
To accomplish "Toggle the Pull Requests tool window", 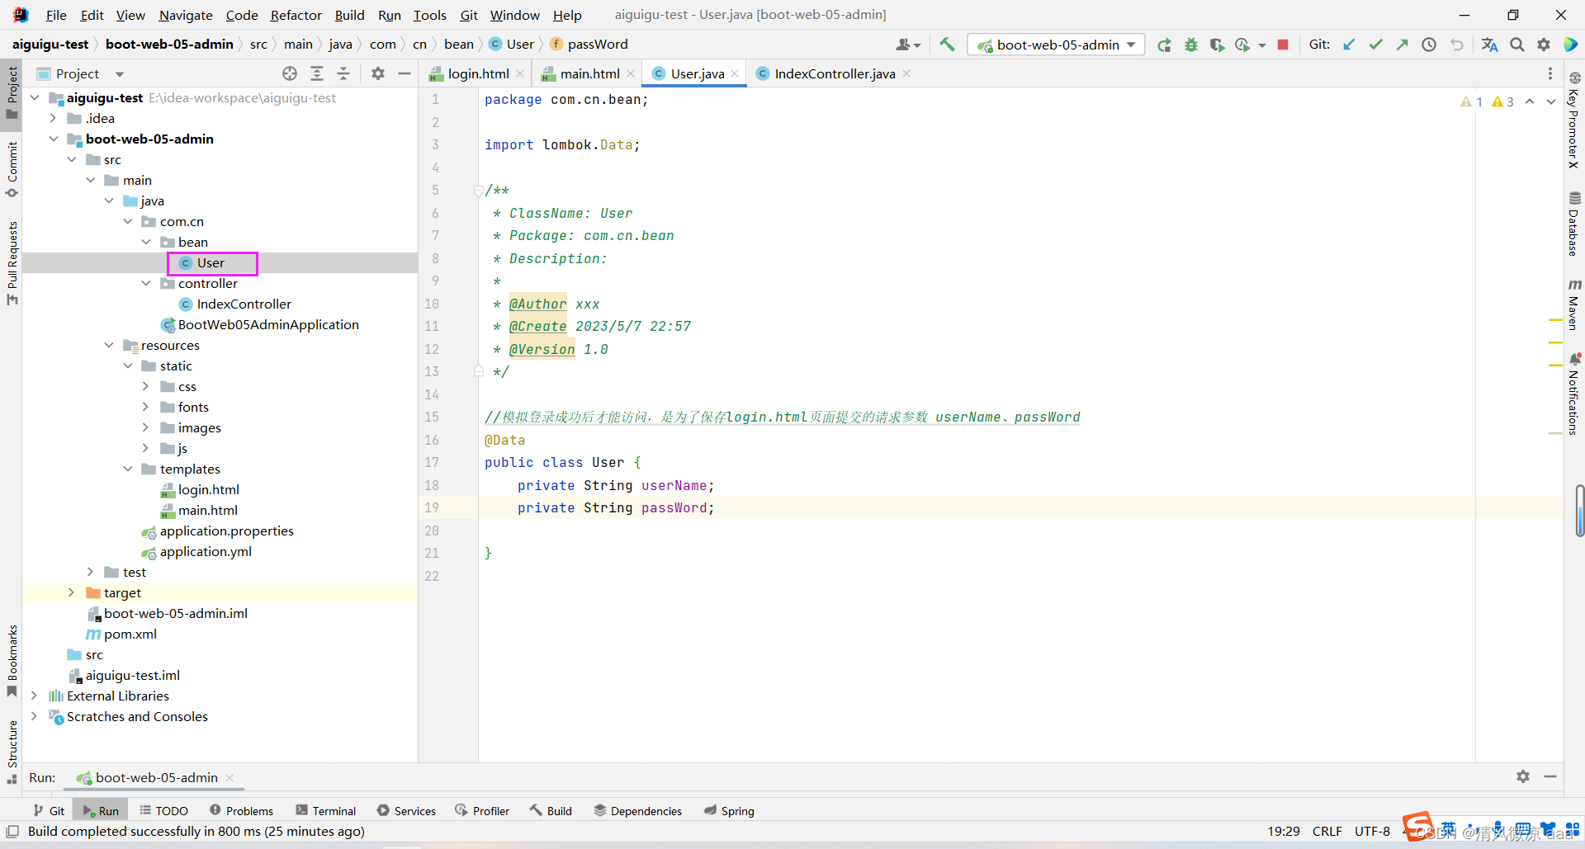I will (12, 262).
